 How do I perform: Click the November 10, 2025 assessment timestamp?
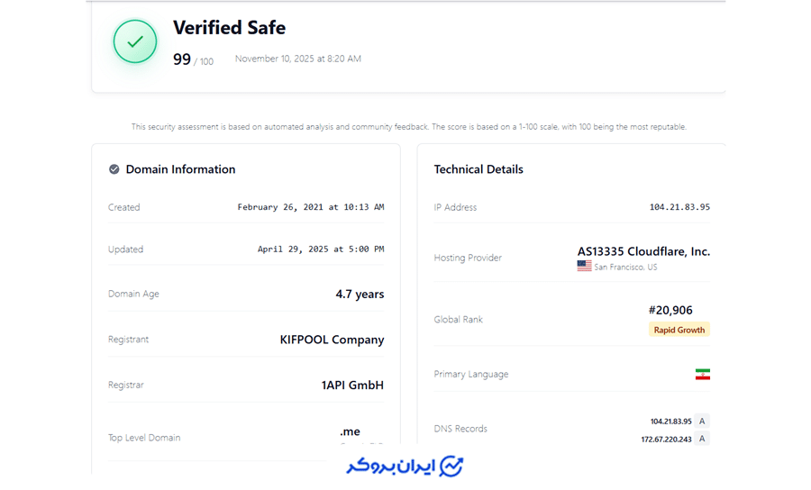[297, 59]
